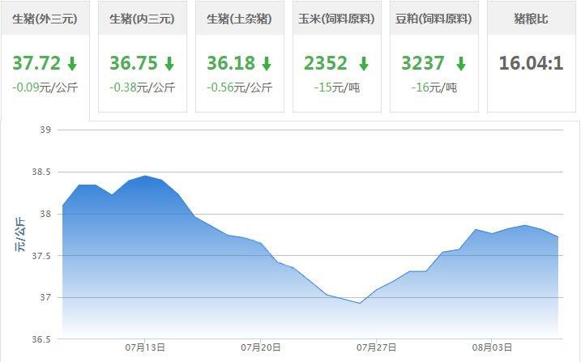Viewport: 581px width, 362px height.
Task: Click the 元/公斤 y-axis title
Action: coord(20,235)
